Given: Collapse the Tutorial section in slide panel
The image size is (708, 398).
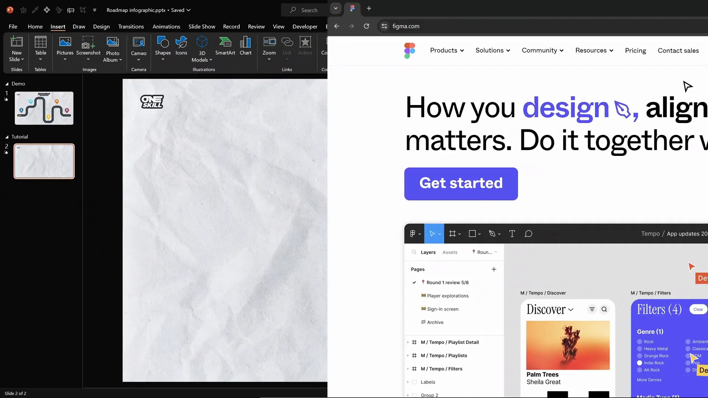Looking at the screenshot, I should coord(7,137).
